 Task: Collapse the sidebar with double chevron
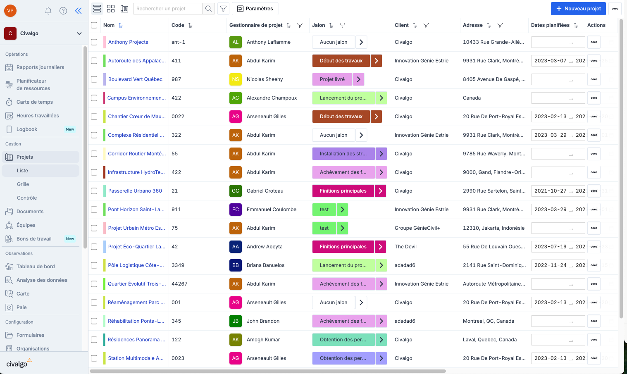tap(78, 11)
